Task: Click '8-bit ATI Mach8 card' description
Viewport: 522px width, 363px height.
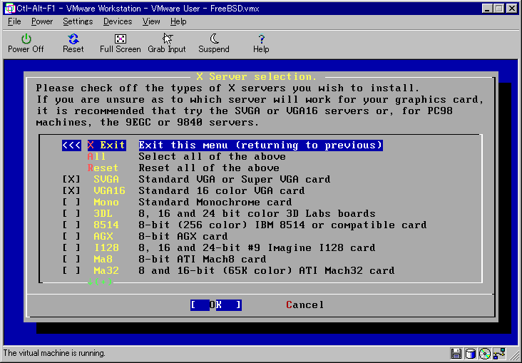Action: click(203, 259)
